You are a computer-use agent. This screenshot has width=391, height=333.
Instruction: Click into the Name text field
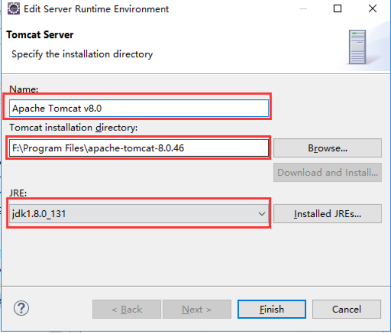[139, 108]
